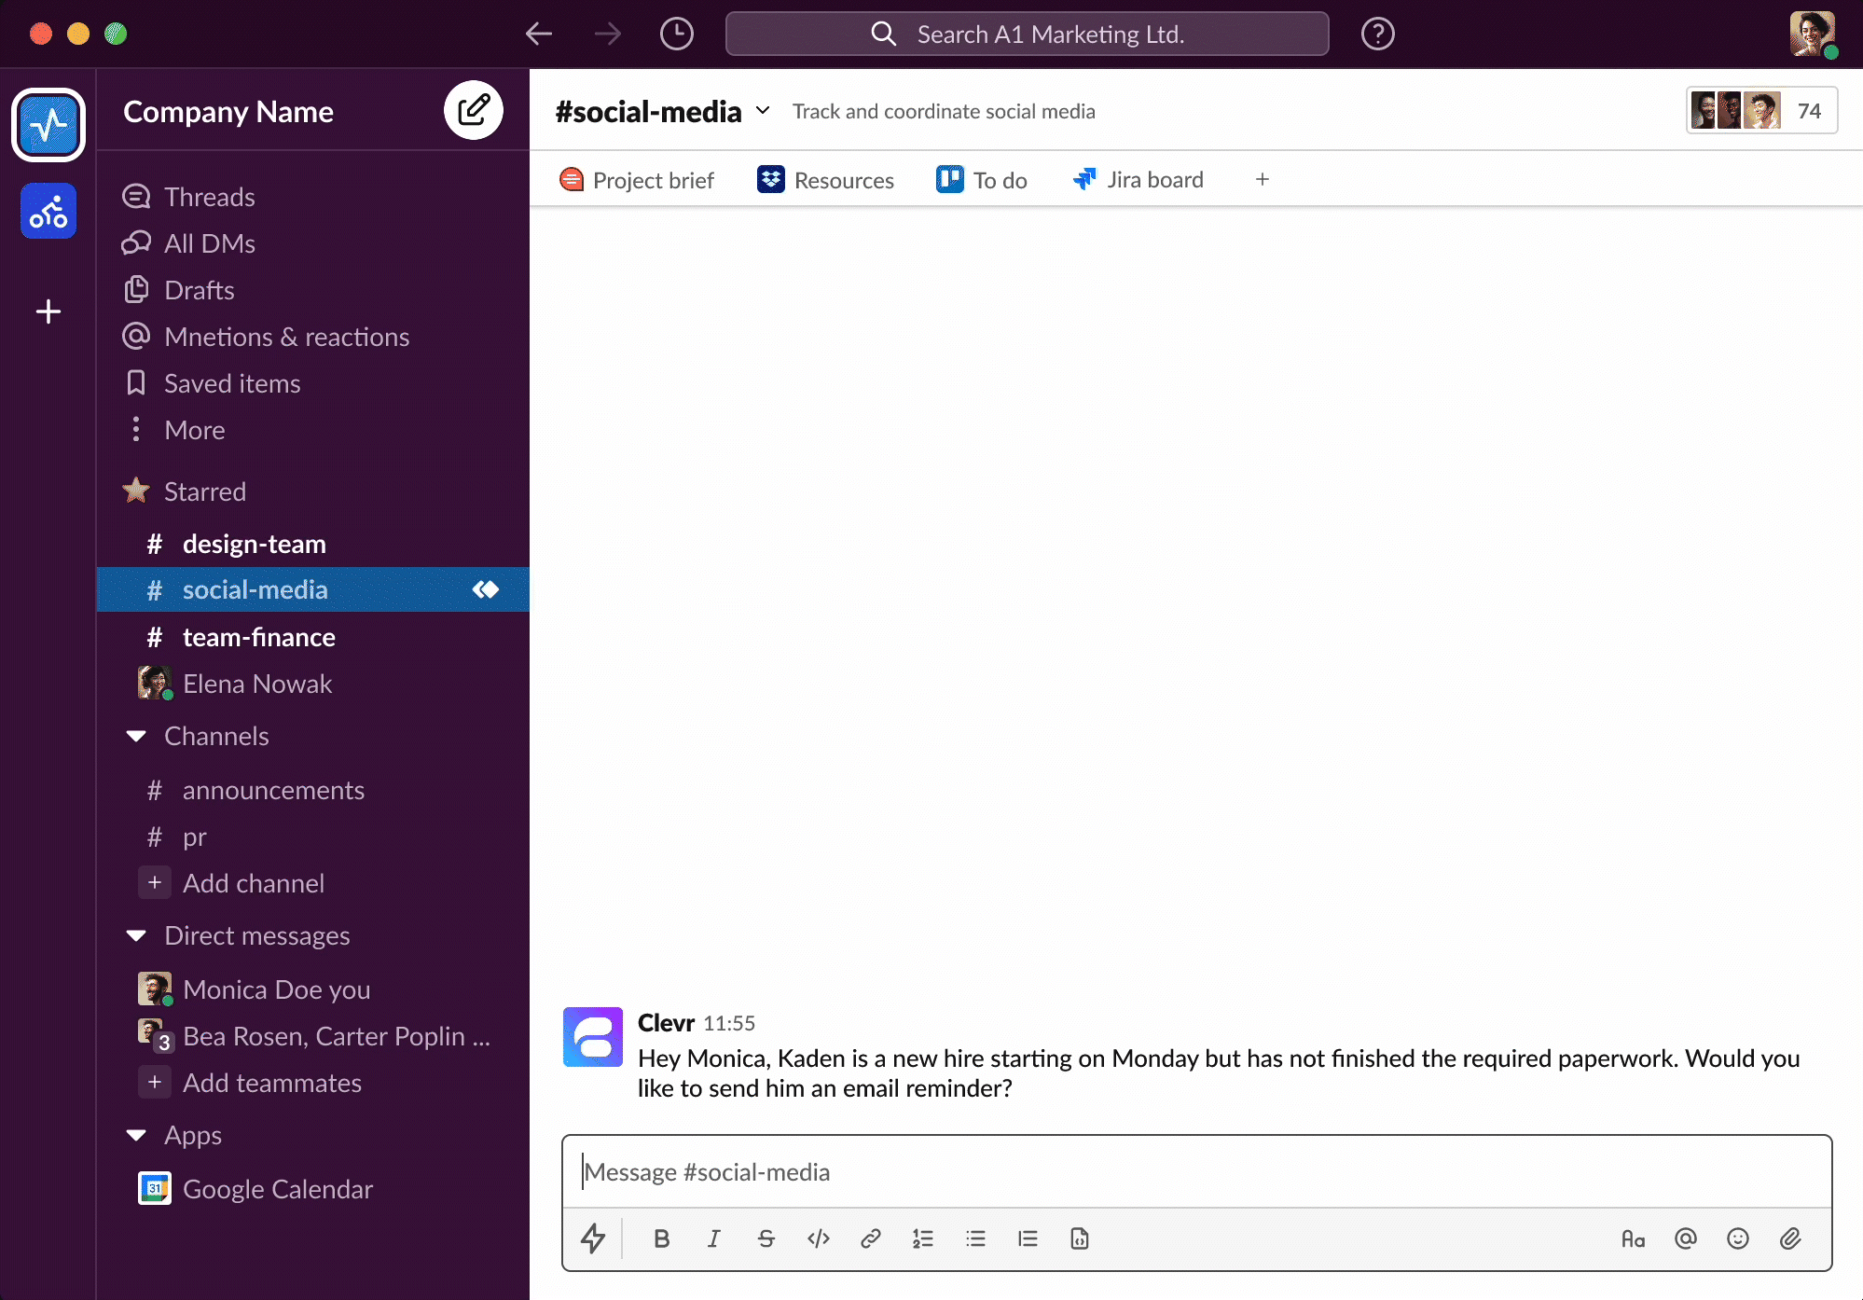Click the code inline formatting icon

[x=819, y=1239]
